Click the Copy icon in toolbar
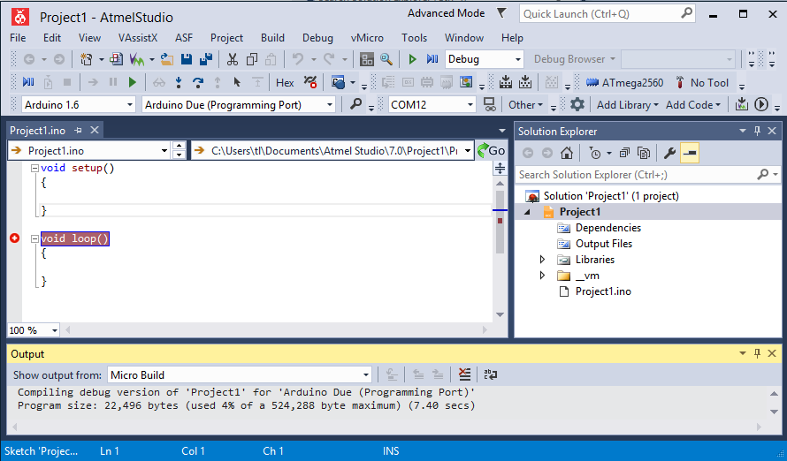This screenshot has height=461, width=787. (251, 60)
